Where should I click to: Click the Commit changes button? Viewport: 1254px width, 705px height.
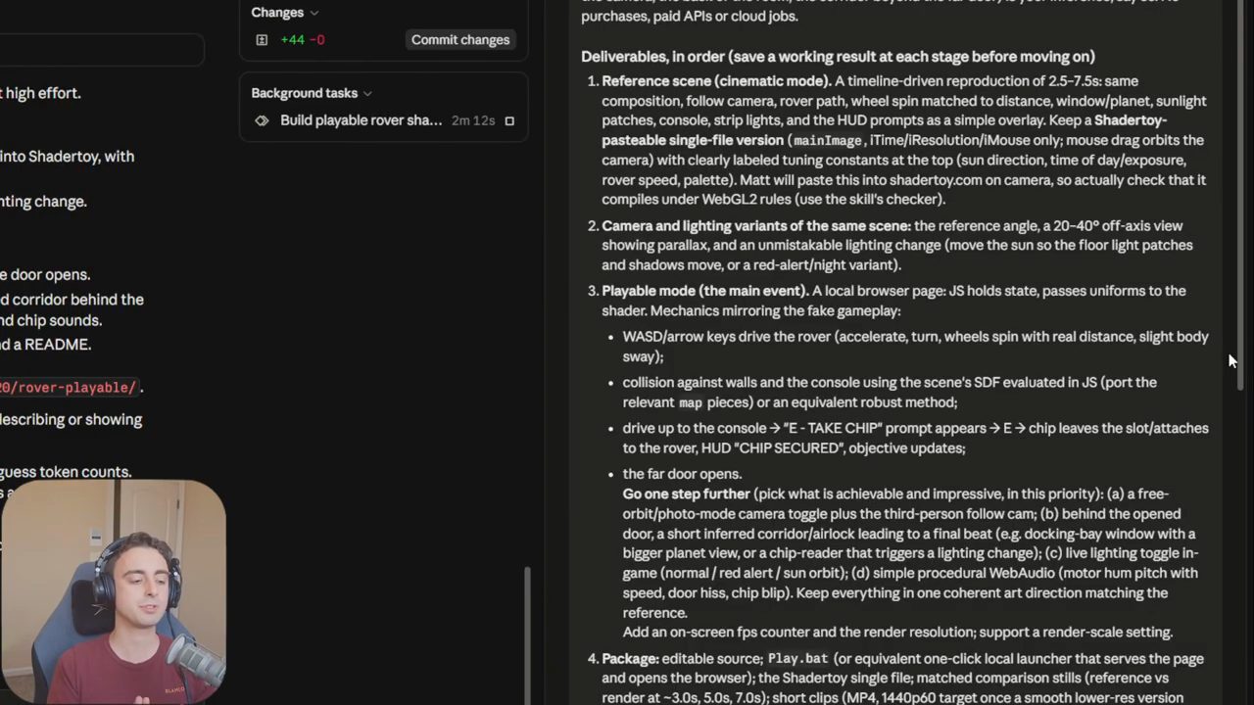(x=460, y=40)
